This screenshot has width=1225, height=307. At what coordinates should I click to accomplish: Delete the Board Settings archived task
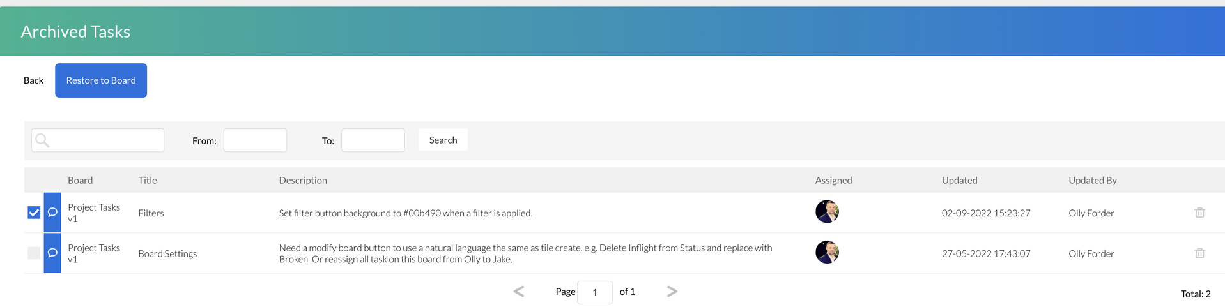point(1199,253)
